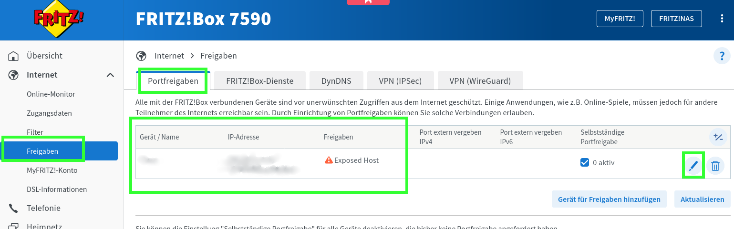Open the MyFRITZ! header button

(x=620, y=19)
